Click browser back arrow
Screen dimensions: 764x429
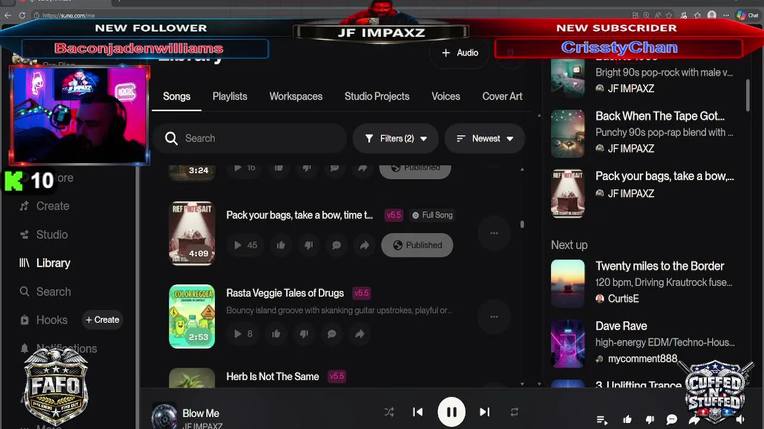pos(8,15)
